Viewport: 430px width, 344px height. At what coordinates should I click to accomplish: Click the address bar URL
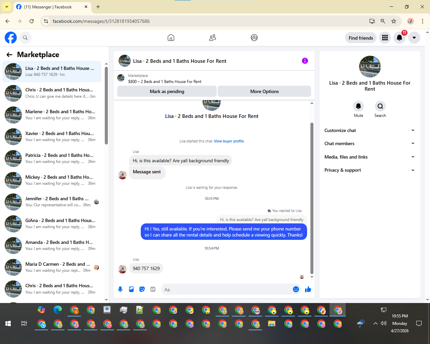(101, 21)
